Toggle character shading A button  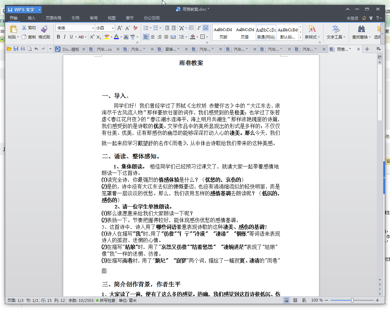(126, 37)
